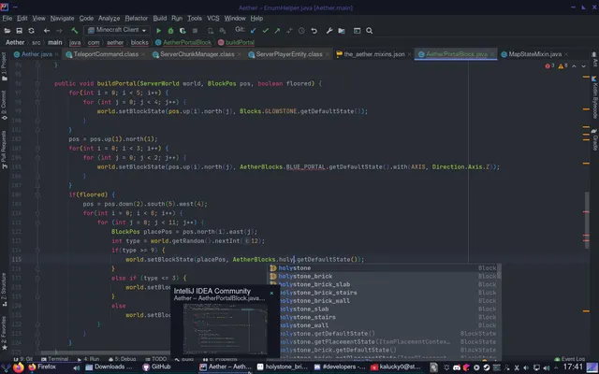599x374 pixels.
Task: Open Project Structure folder icon
Action: [x=342, y=31]
